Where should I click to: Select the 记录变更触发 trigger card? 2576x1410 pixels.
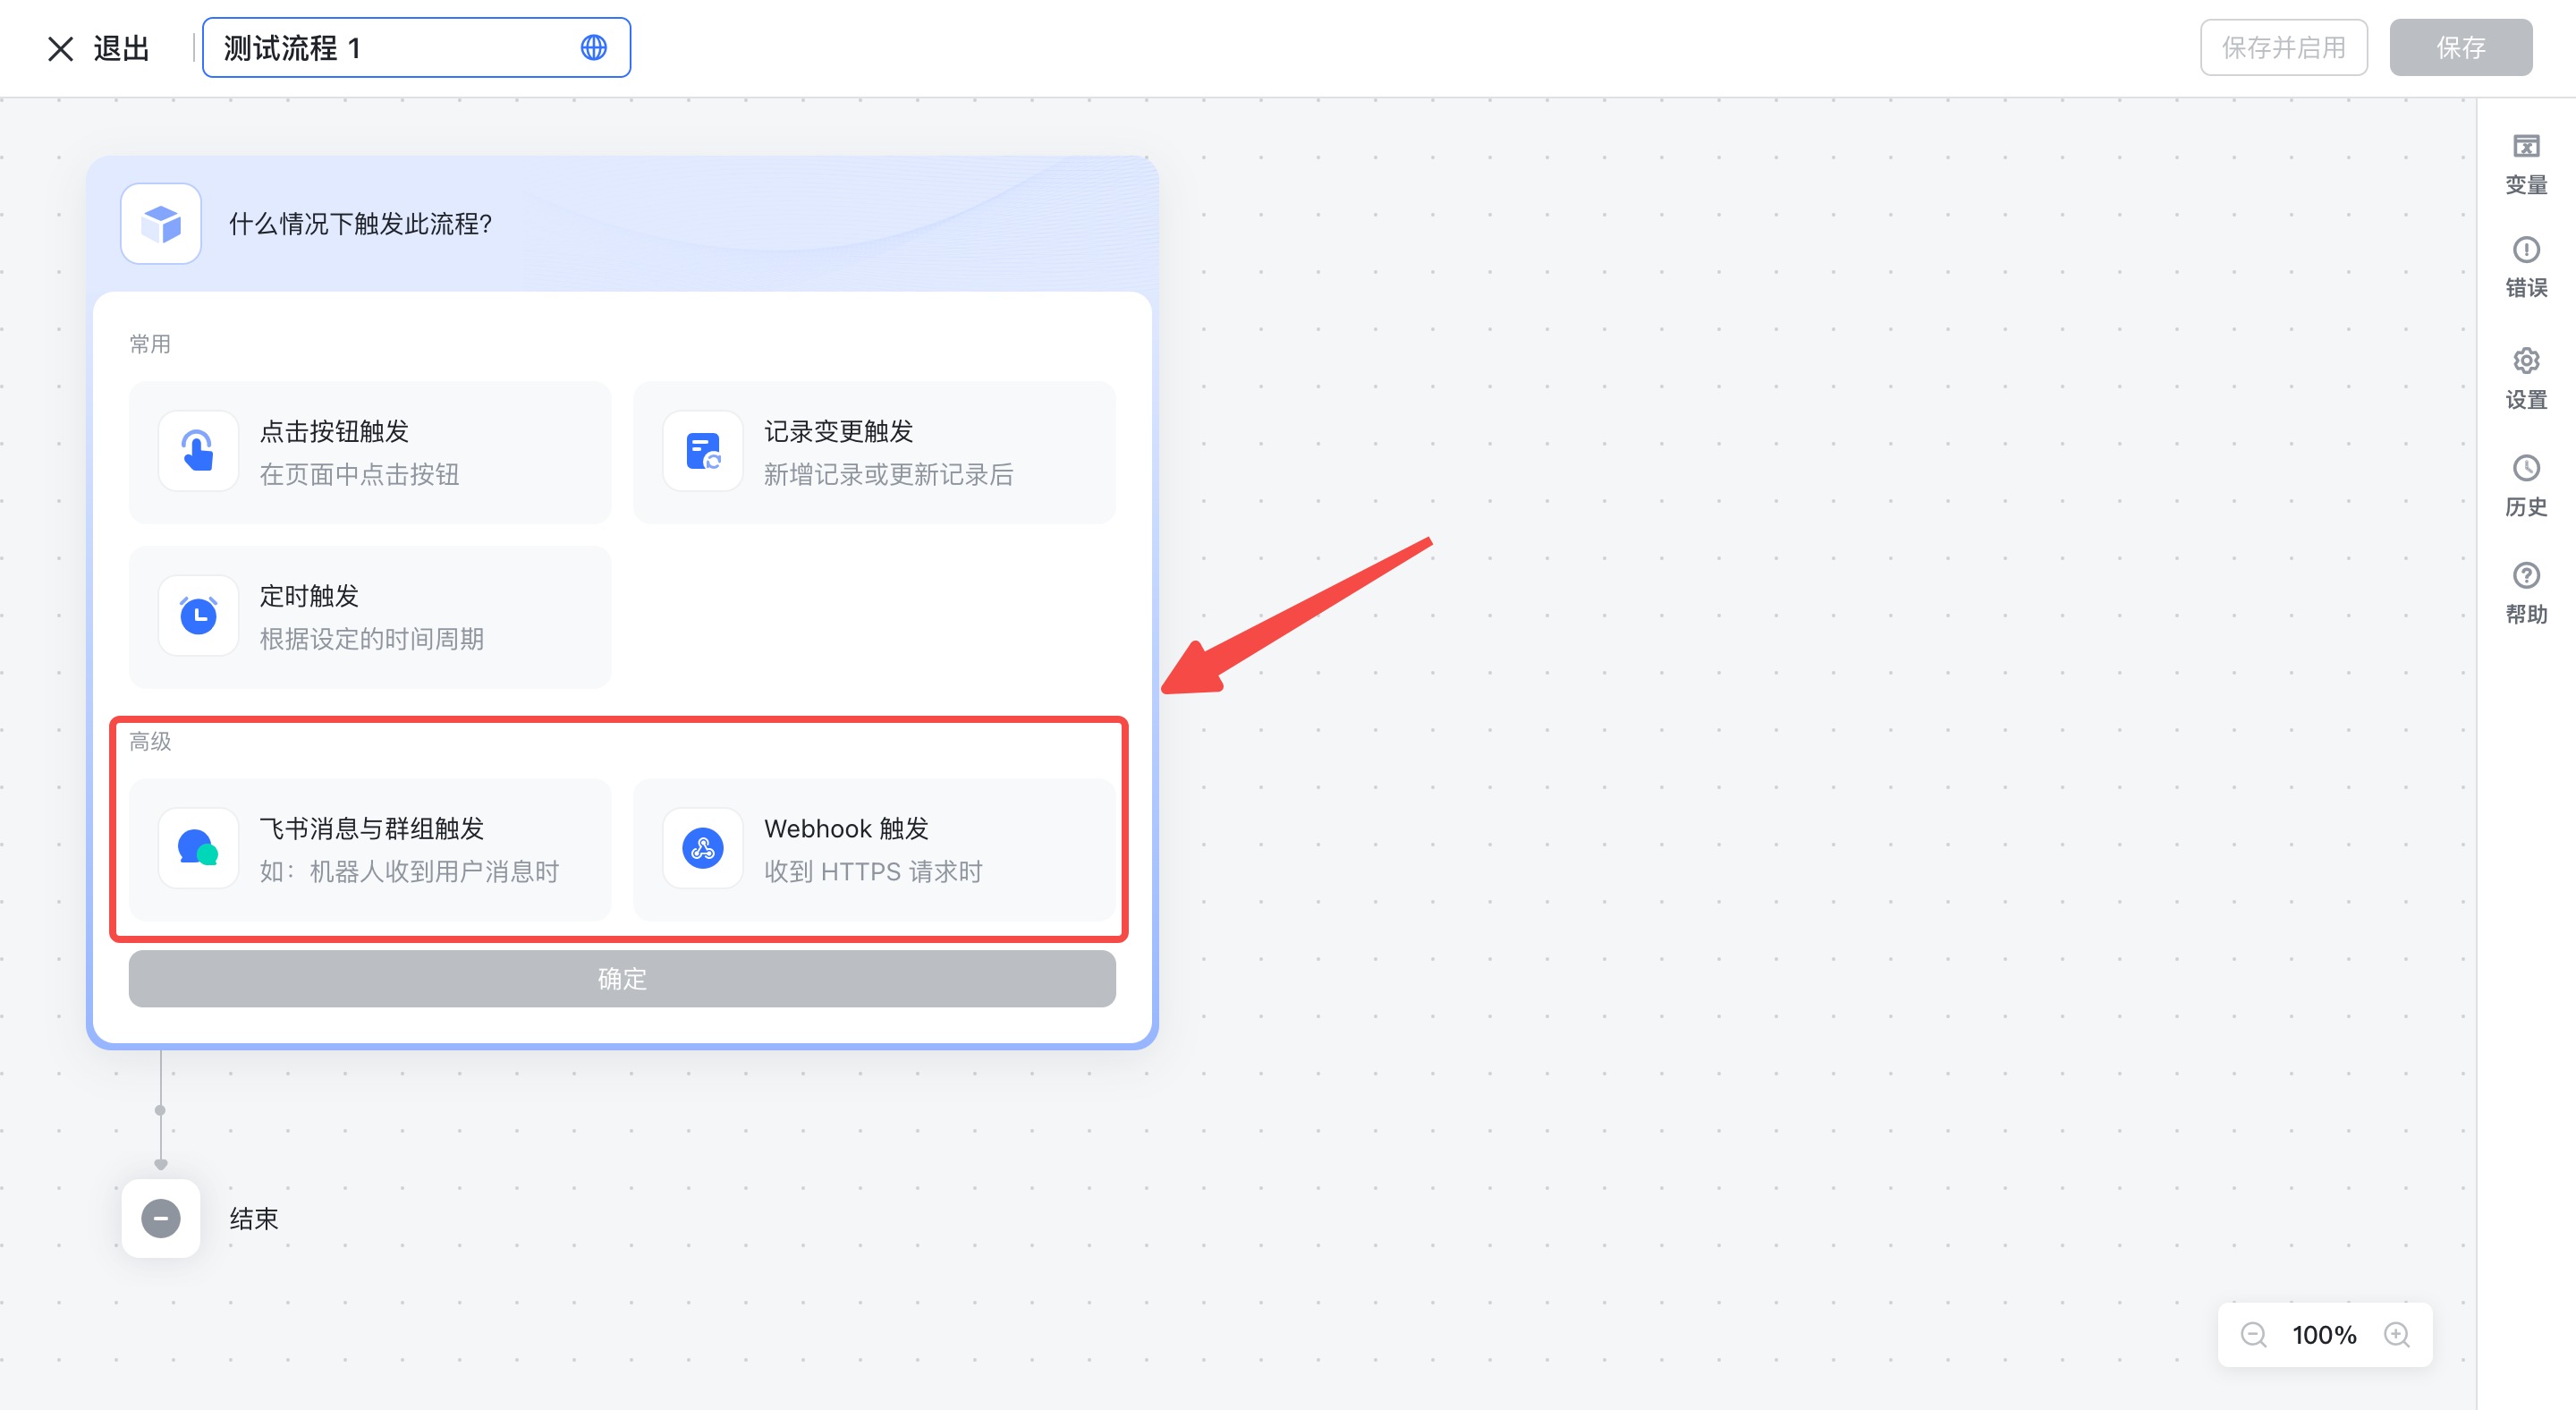click(x=874, y=452)
